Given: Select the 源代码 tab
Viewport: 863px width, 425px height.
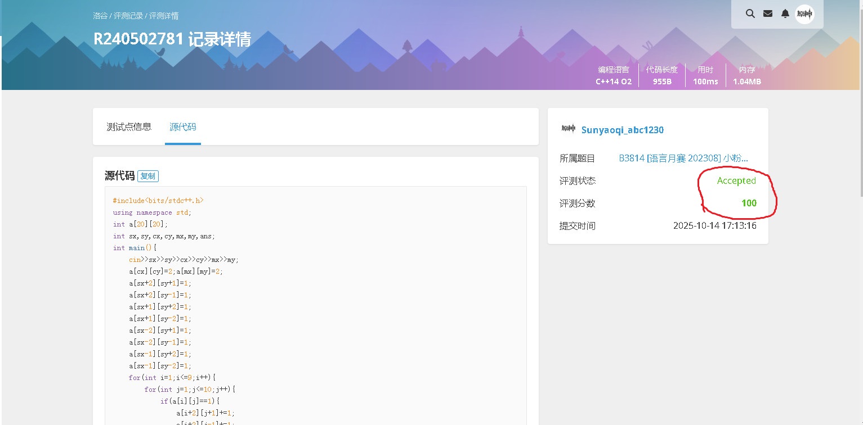Looking at the screenshot, I should 183,127.
